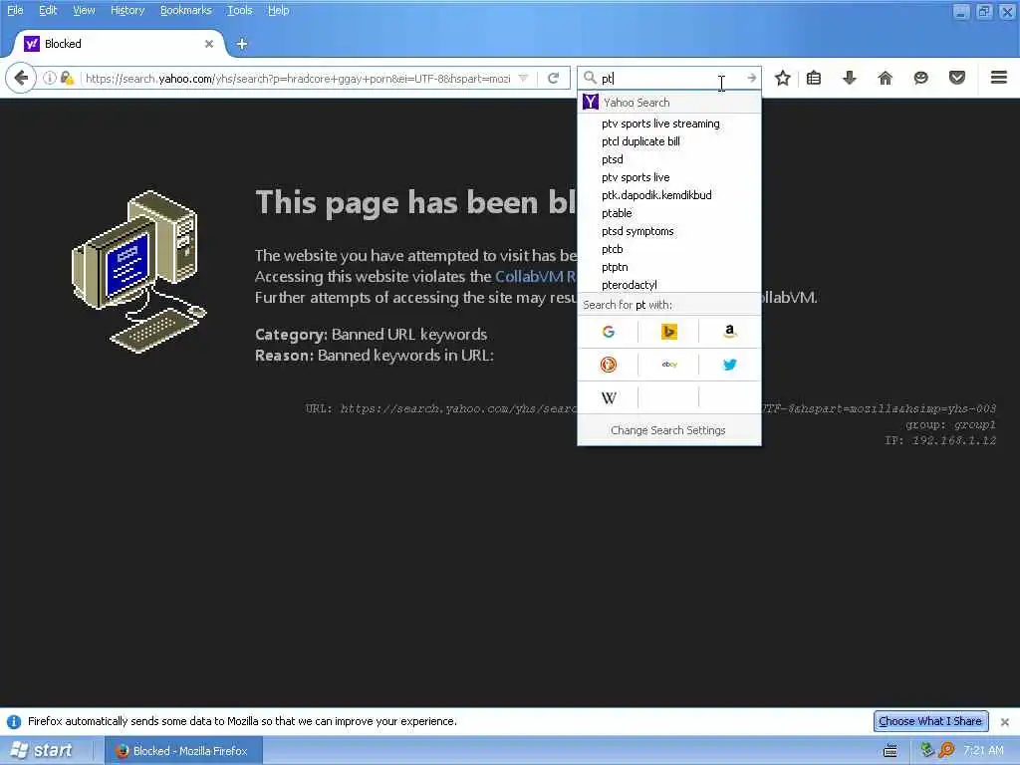This screenshot has width=1020, height=765.
Task: Select suggestion pterodactyl
Action: pyautogui.click(x=668, y=285)
